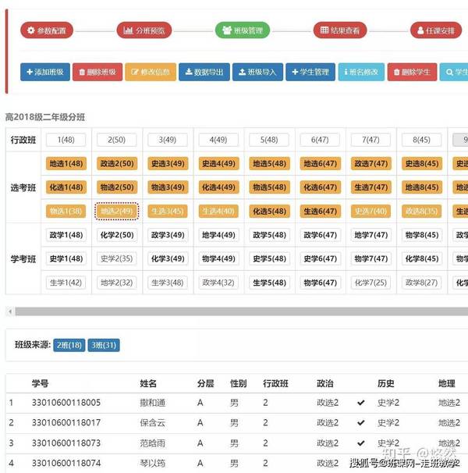Click the horizontal scrollbar's left arrow

[x=10, y=311]
